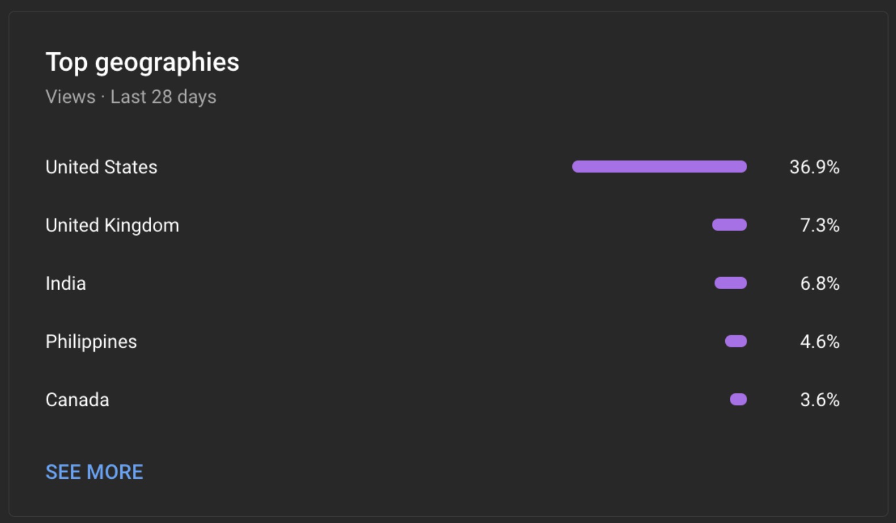Click the 36.9% value
Screen dimensions: 896x523
pyautogui.click(x=814, y=167)
